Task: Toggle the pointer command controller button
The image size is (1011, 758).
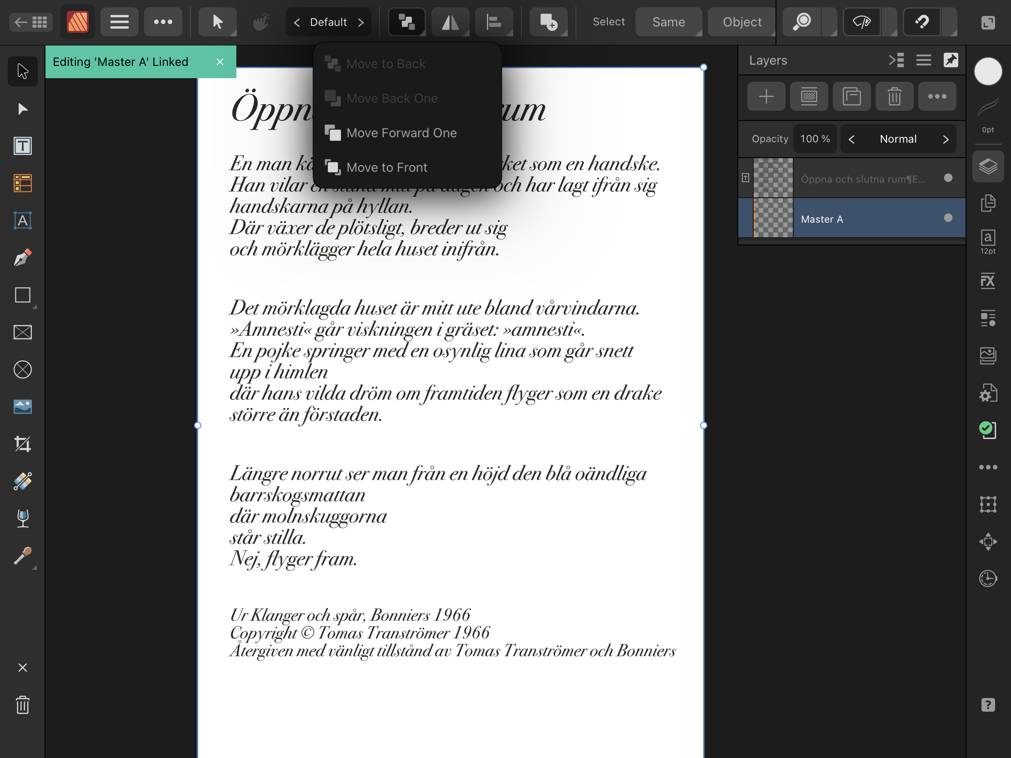Action: pyautogui.click(x=218, y=22)
